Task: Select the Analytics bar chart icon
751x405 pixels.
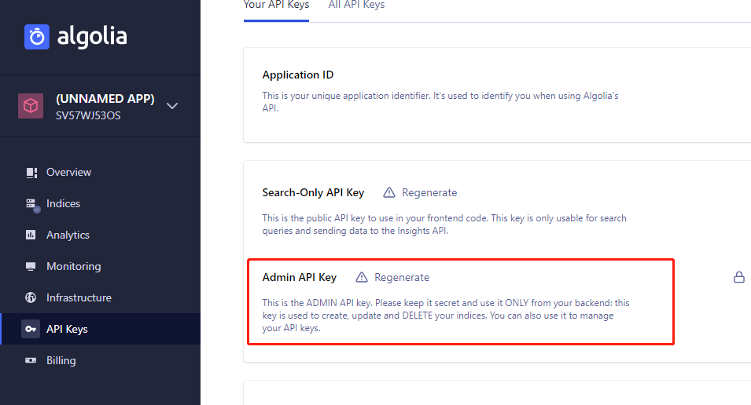Action: (x=31, y=235)
